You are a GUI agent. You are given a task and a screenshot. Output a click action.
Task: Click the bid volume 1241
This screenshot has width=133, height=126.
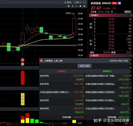(129, 39)
